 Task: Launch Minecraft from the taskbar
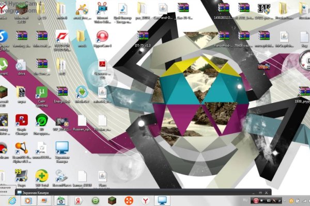click(111, 200)
